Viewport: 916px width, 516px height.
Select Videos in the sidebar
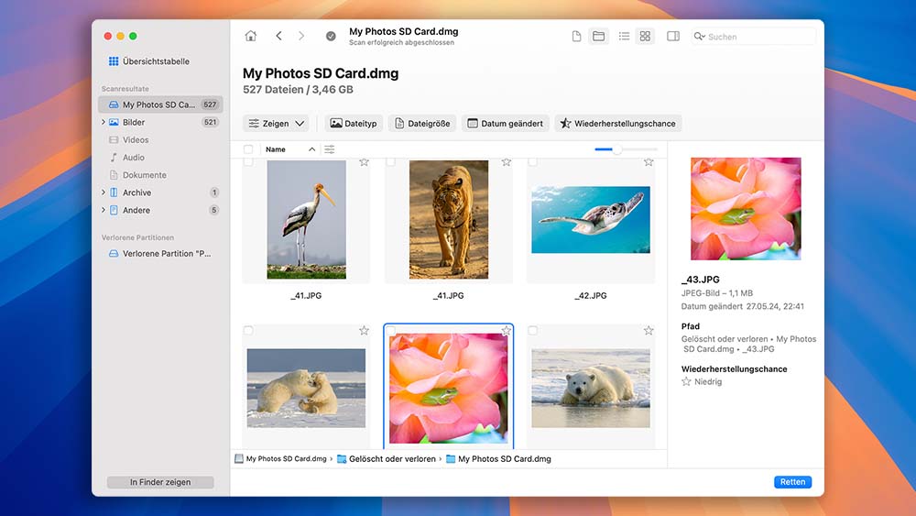136,139
